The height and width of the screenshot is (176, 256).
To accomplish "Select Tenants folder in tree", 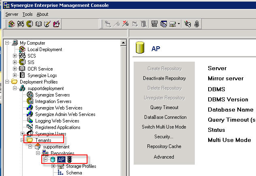I will pos(43,140).
